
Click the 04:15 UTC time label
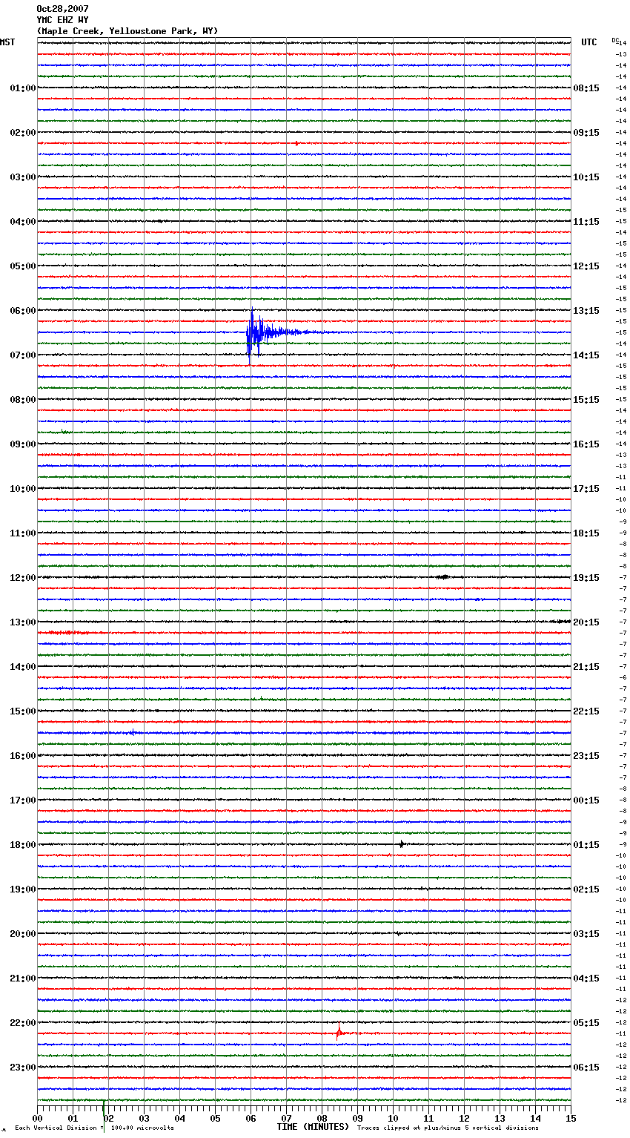point(586,979)
